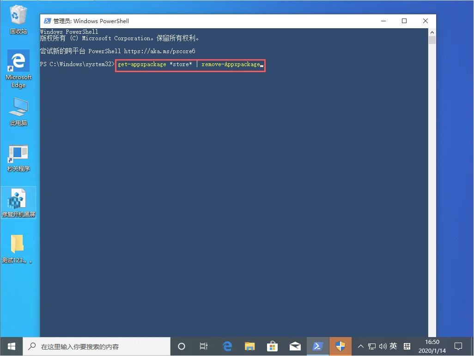Open File Explorer from the taskbar
The image size is (474, 356).
pos(249,346)
